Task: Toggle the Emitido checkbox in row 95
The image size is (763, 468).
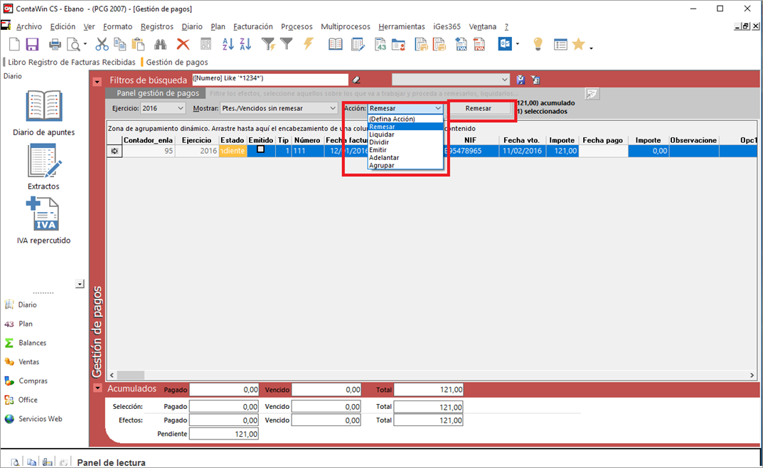Action: tap(261, 150)
